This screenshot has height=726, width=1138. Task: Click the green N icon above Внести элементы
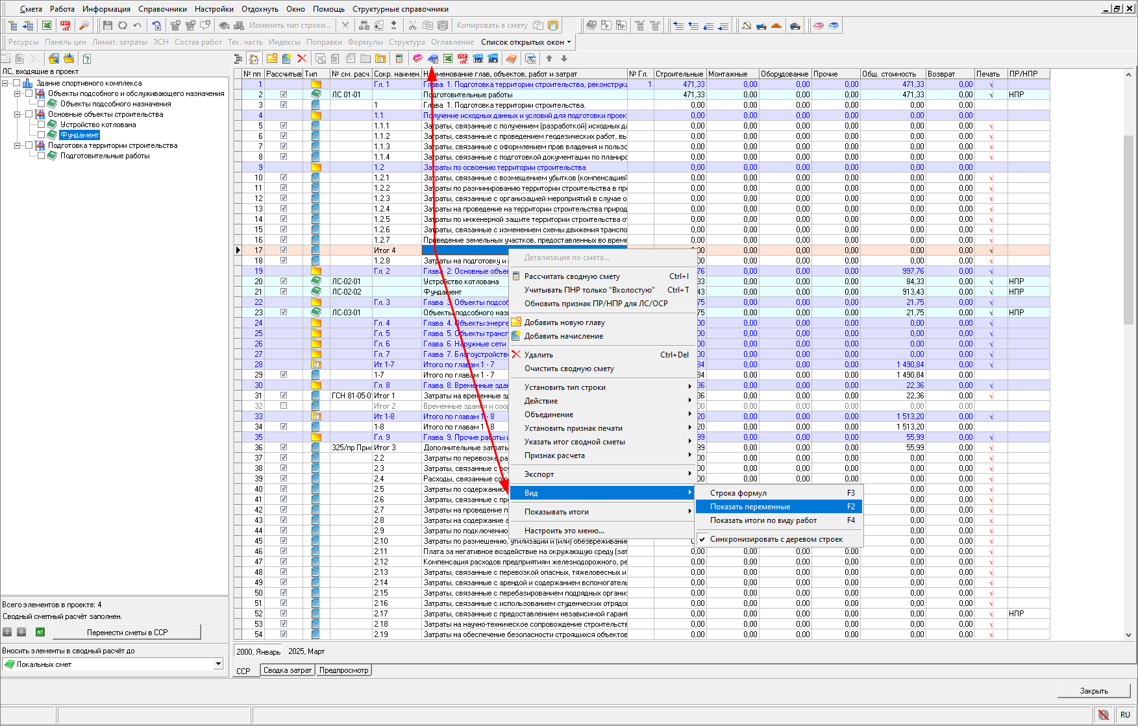tap(40, 632)
